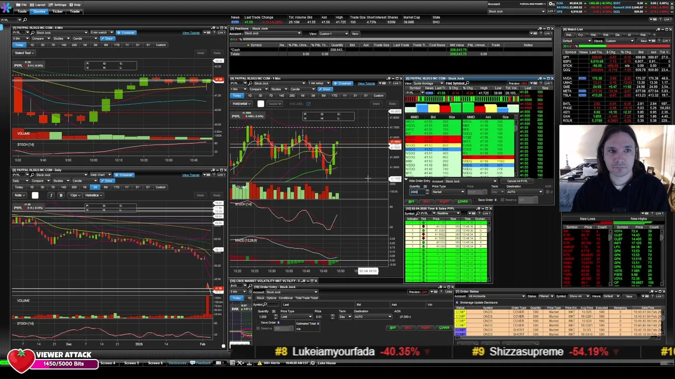This screenshot has height=379, width=675.
Task: Click the search icon beside top-left PYPL box
Action: click(24, 20)
